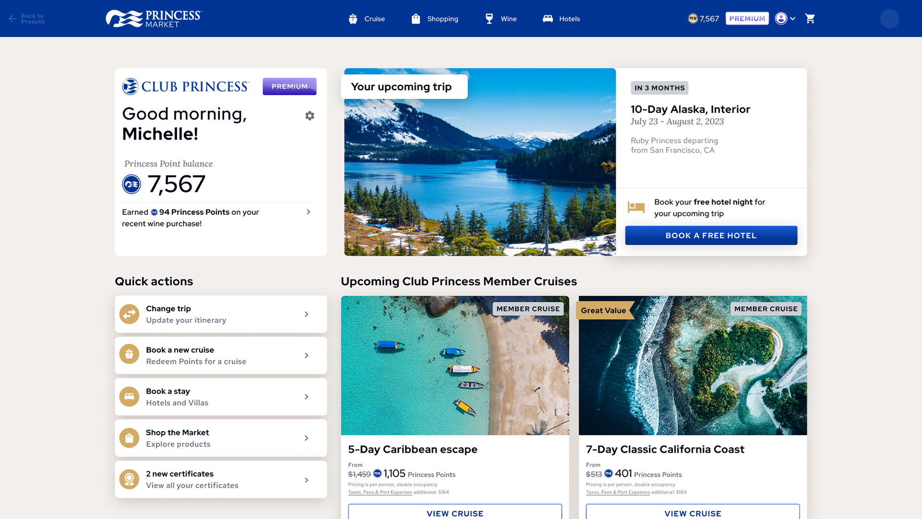Click 'July 23 - August 2, 2023' date
The height and width of the screenshot is (519, 922).
(x=677, y=122)
